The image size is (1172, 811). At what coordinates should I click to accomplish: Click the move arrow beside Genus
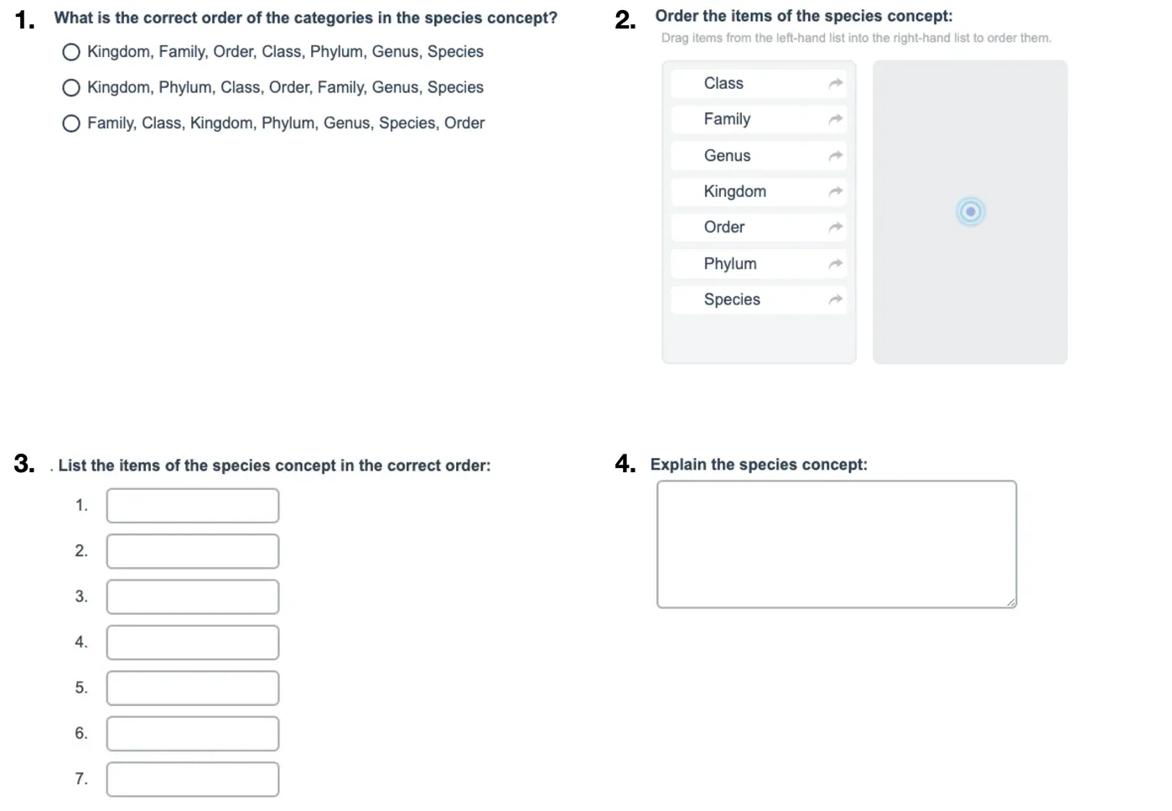[x=835, y=155]
